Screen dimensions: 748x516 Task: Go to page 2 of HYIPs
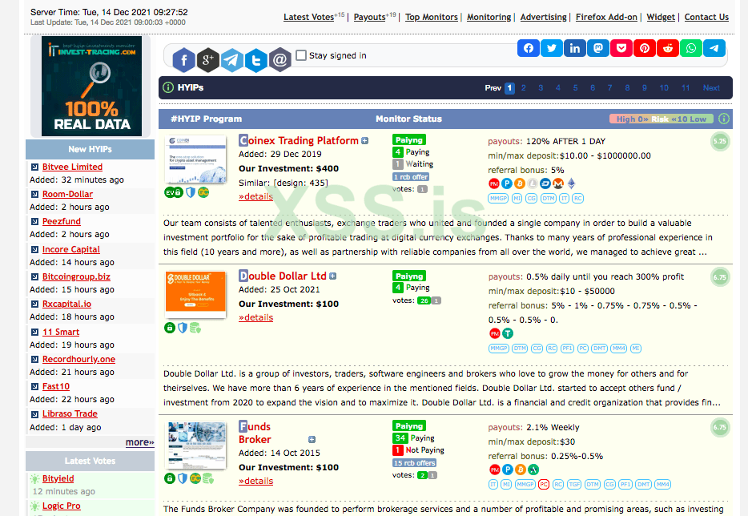click(x=523, y=88)
